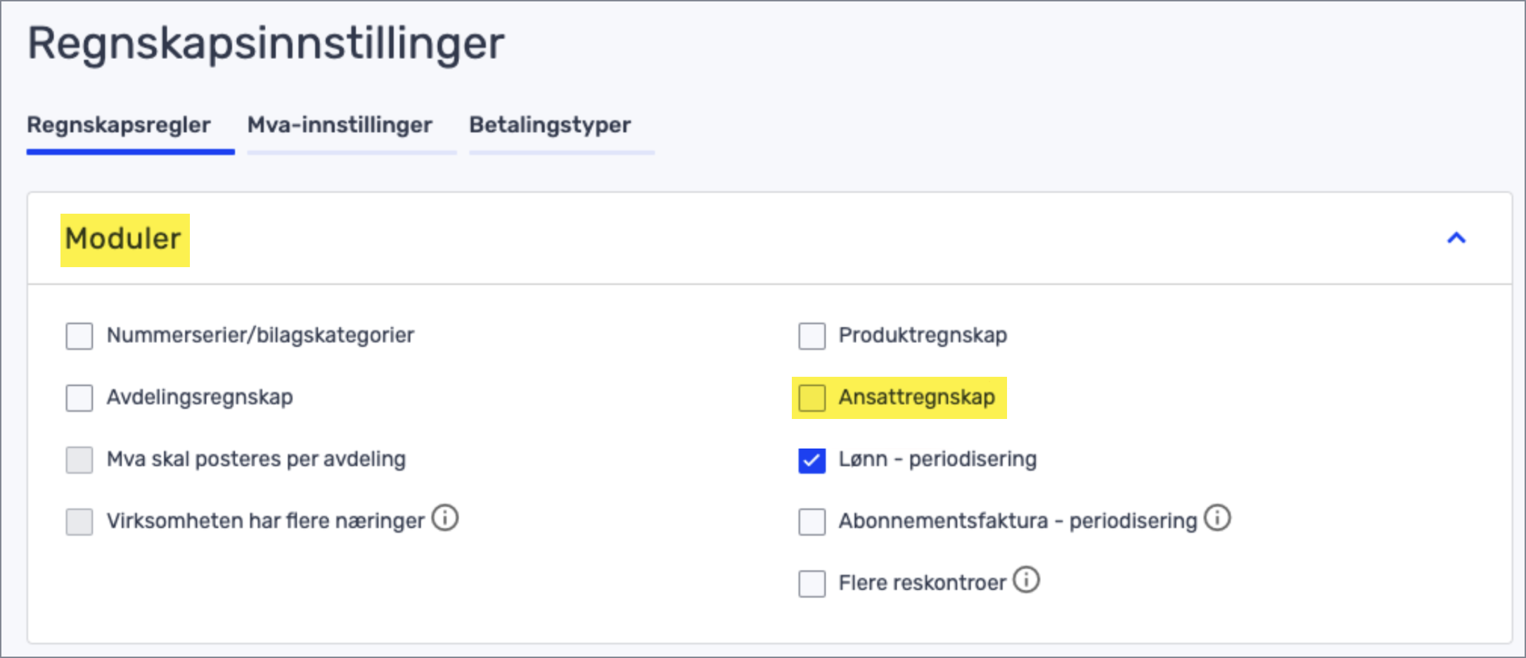Image resolution: width=1526 pixels, height=658 pixels.
Task: Click the Produktregnskap label text
Action: [923, 335]
